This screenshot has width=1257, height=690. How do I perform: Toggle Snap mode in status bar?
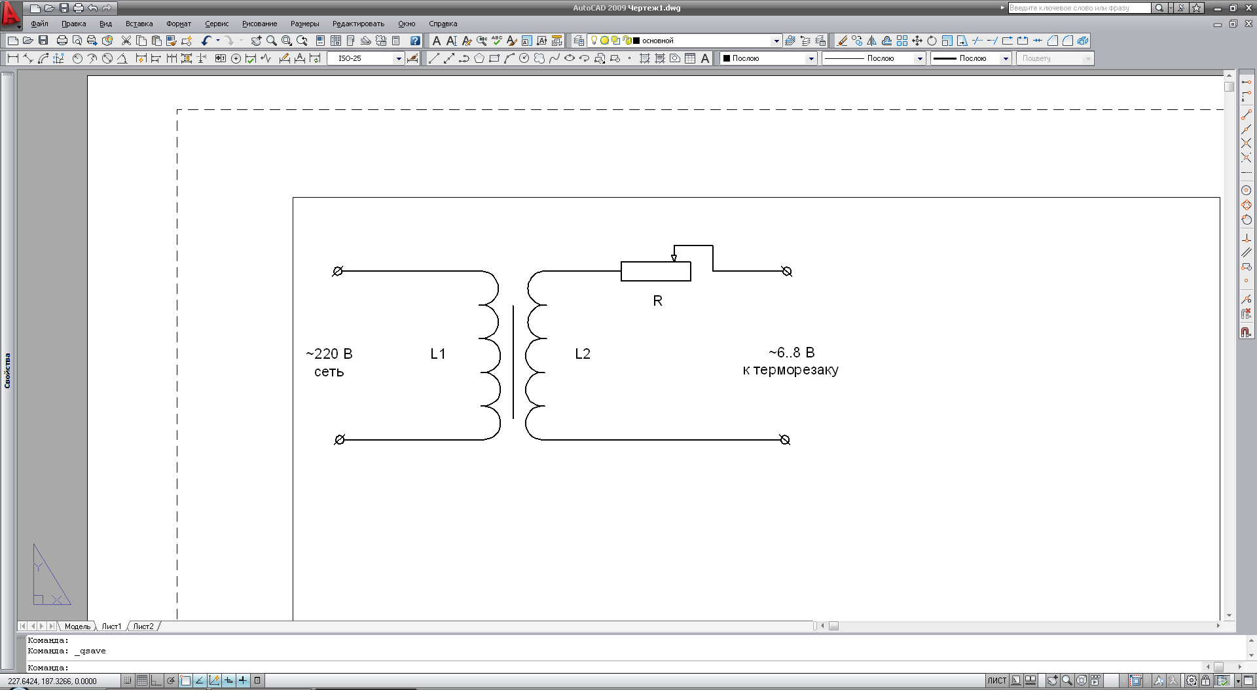128,681
